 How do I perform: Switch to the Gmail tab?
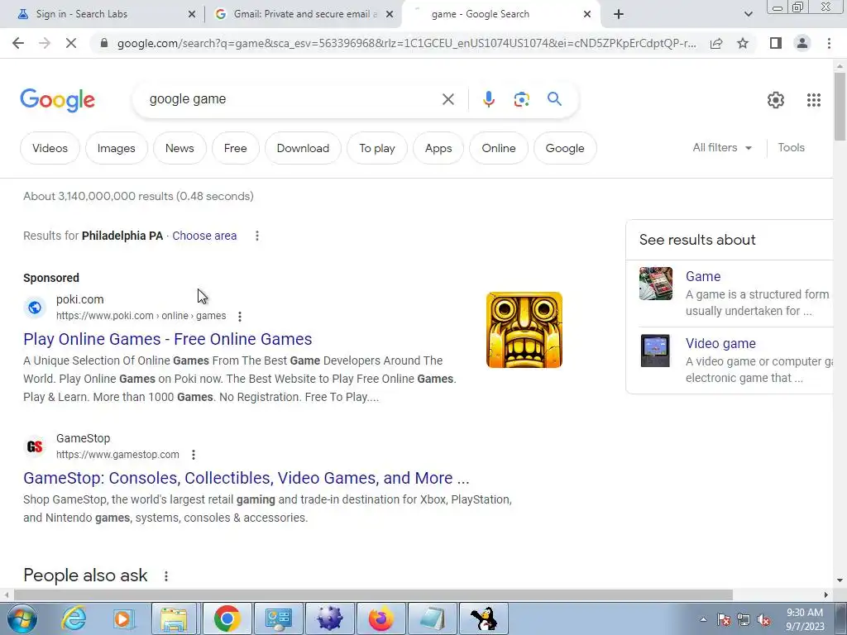coord(303,14)
